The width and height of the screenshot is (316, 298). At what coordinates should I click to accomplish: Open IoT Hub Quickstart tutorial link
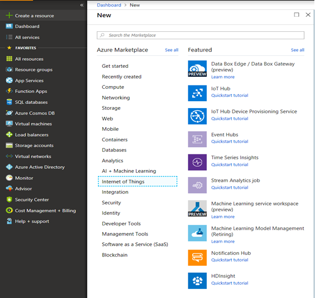[x=229, y=95]
